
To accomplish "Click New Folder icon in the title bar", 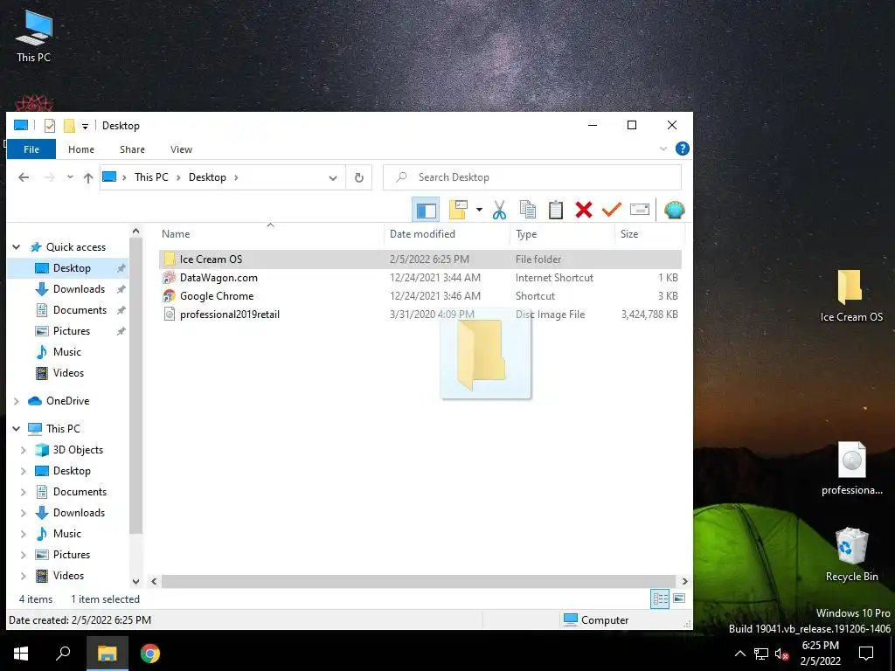I will [69, 126].
